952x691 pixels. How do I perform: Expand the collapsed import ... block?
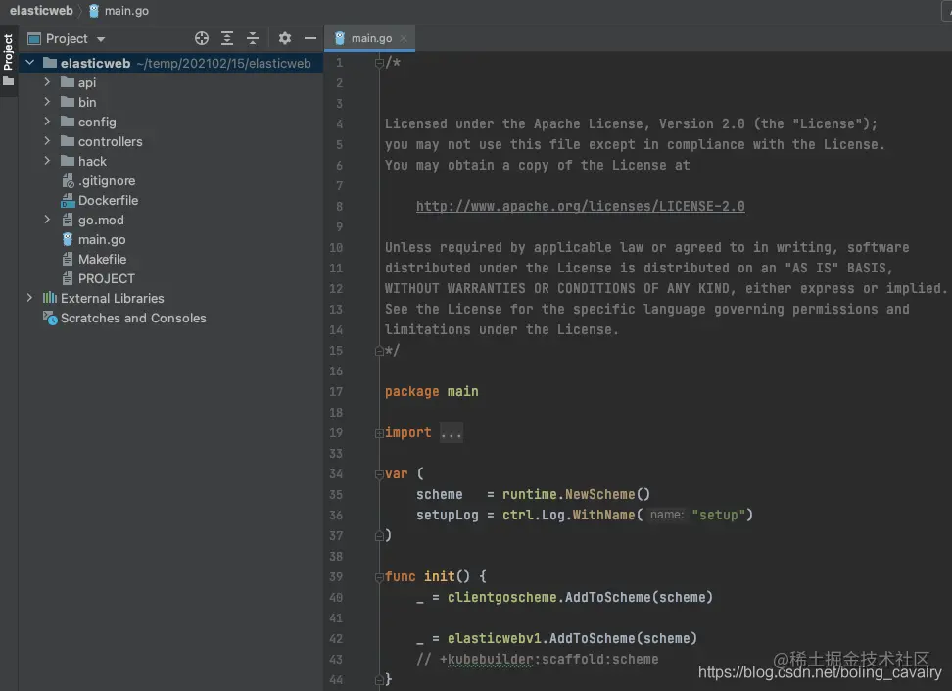tap(451, 432)
